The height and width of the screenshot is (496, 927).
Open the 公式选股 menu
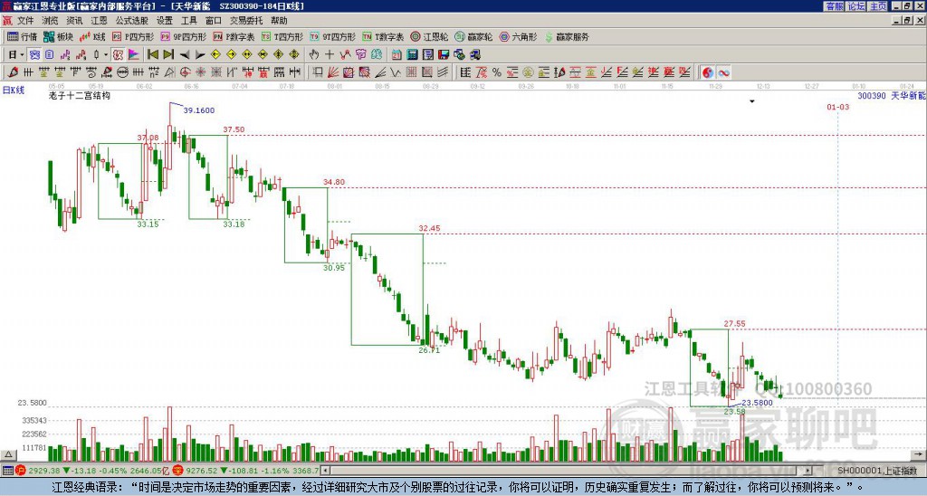pos(131,21)
